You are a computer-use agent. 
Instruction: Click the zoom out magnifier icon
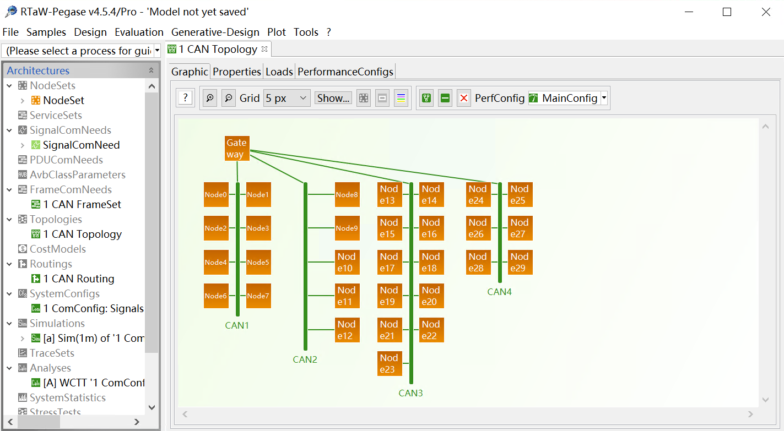click(229, 99)
